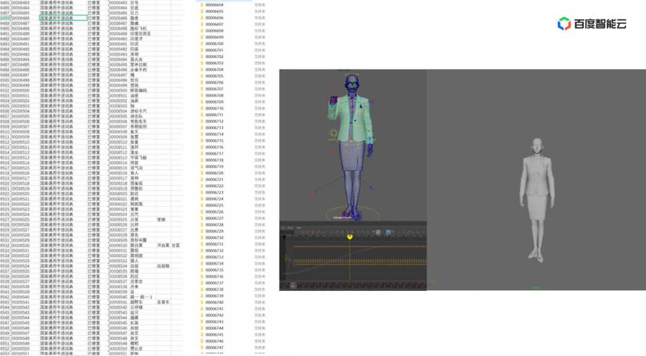Select folder name 00006695 in file list
The width and height of the screenshot is (646, 356).
click(214, 11)
